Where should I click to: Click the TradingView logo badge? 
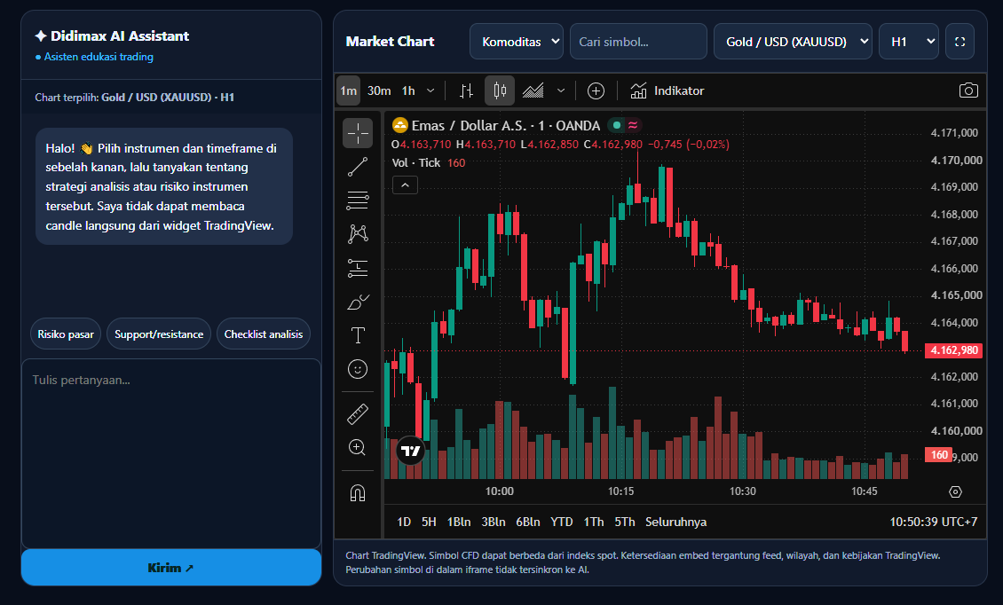pos(411,451)
